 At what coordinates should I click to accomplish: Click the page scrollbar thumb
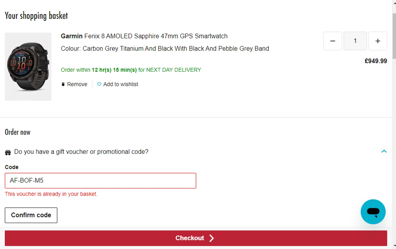click(394, 36)
